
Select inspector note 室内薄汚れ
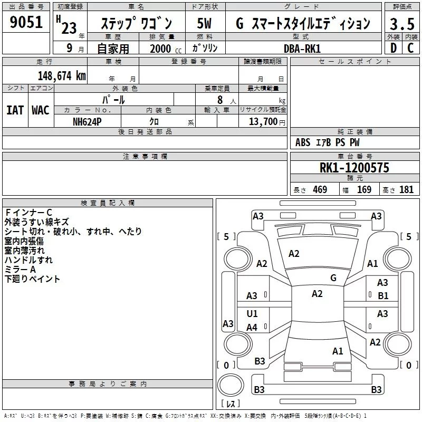[x=24, y=250]
